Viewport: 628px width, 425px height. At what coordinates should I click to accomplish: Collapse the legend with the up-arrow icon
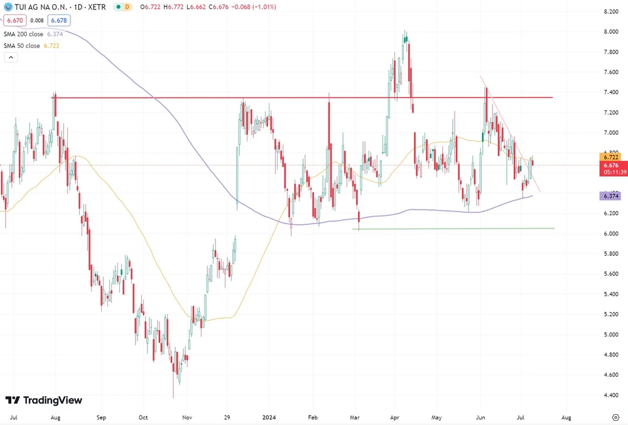(x=11, y=57)
